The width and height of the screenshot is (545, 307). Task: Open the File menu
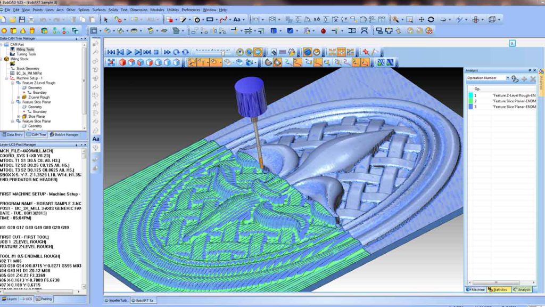coord(7,10)
